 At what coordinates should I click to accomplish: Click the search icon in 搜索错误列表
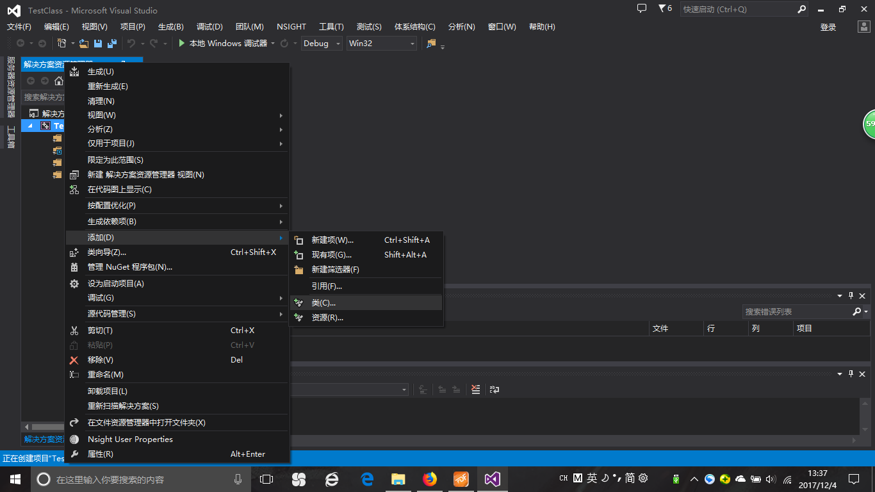(x=857, y=311)
